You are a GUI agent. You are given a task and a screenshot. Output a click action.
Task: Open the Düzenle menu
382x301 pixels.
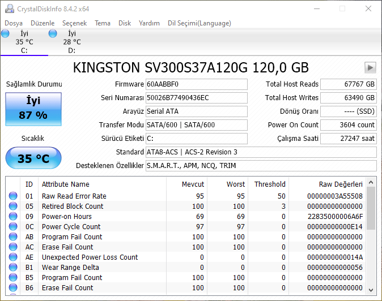pyautogui.click(x=43, y=23)
